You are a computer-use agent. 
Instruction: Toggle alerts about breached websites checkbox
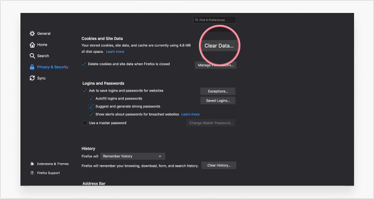click(x=91, y=114)
